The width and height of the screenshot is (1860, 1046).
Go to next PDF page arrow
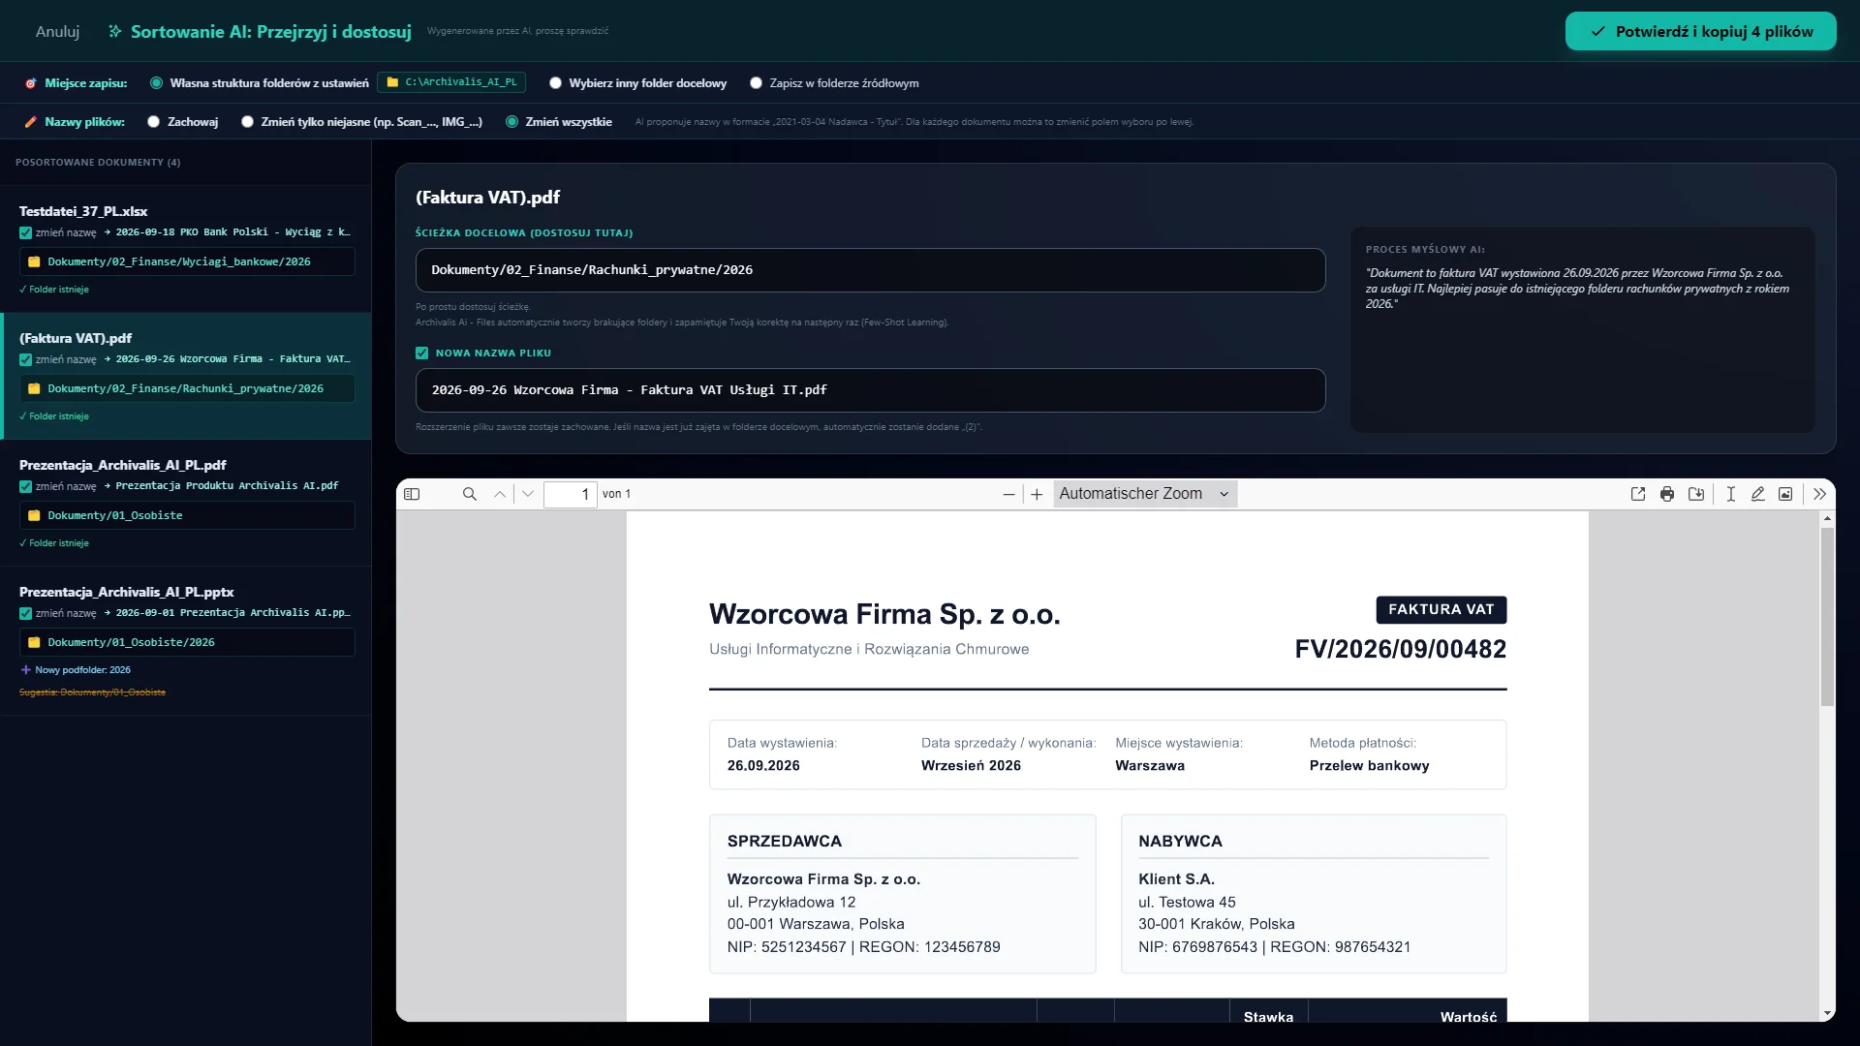pos(528,494)
